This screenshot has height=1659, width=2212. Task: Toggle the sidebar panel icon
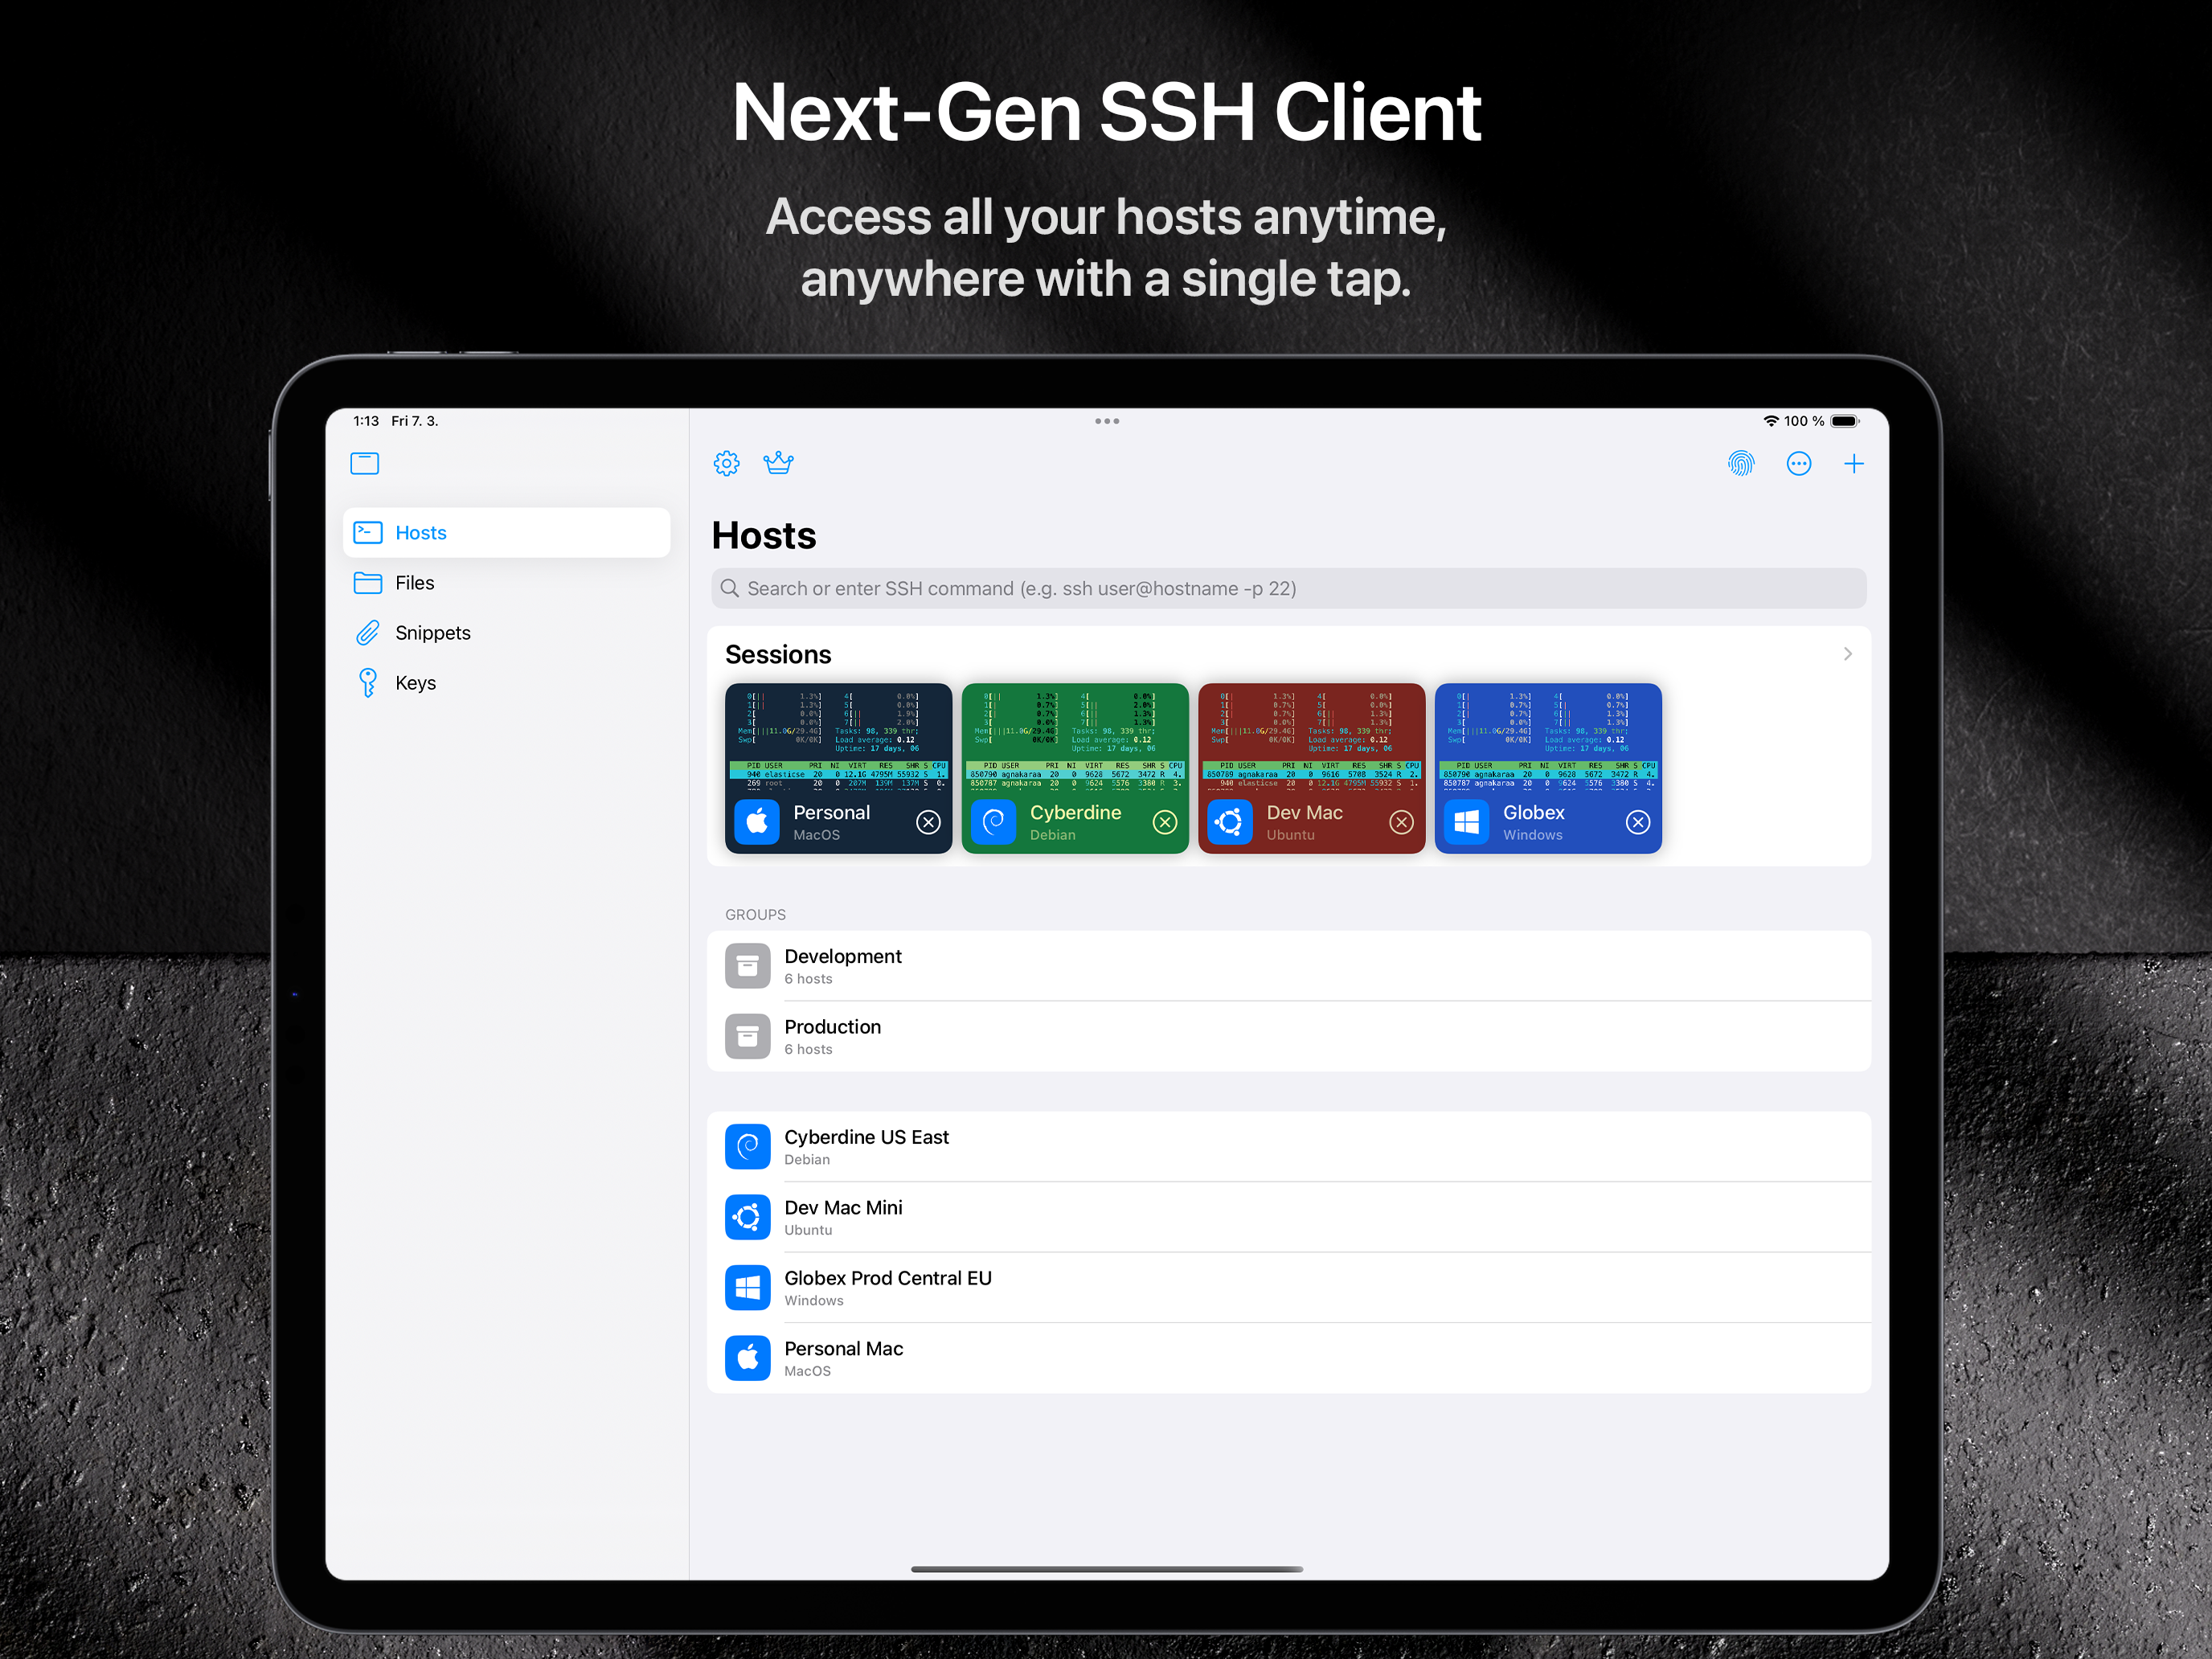[365, 463]
